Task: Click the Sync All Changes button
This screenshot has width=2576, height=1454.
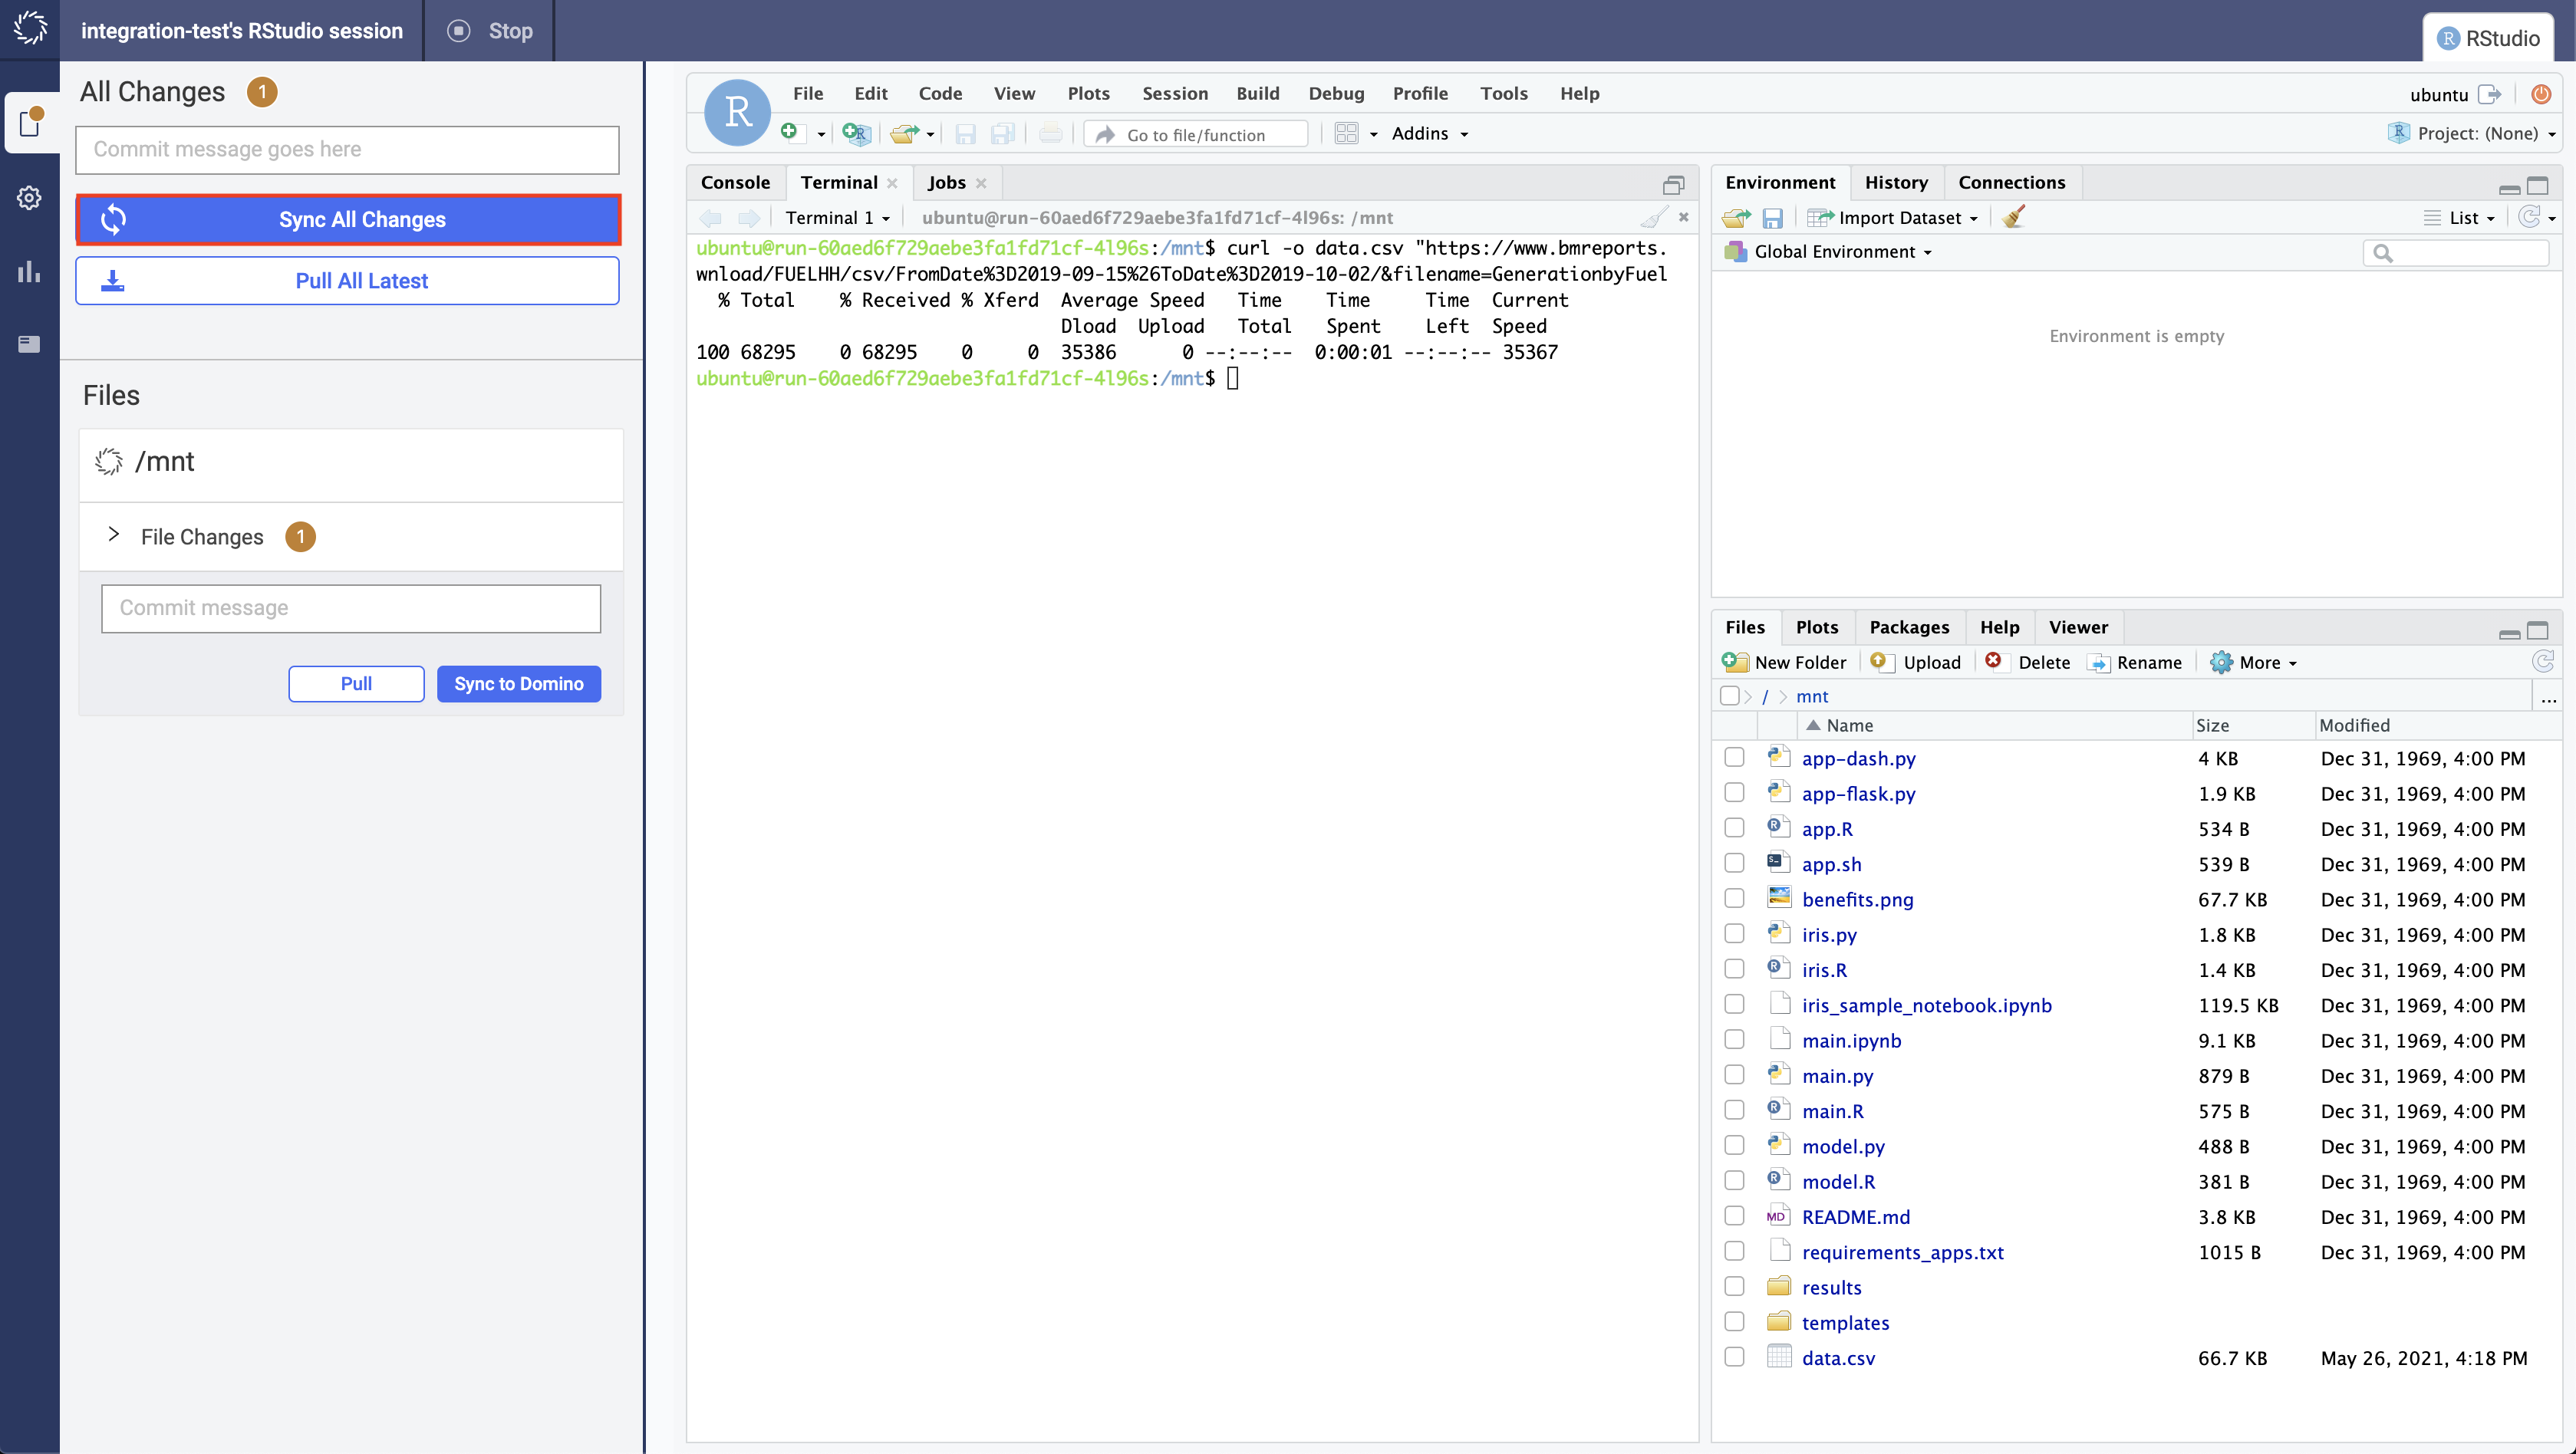Action: (x=361, y=219)
